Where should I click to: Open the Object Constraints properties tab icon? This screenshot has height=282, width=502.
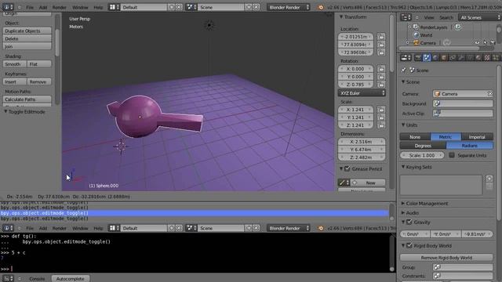coord(453,57)
